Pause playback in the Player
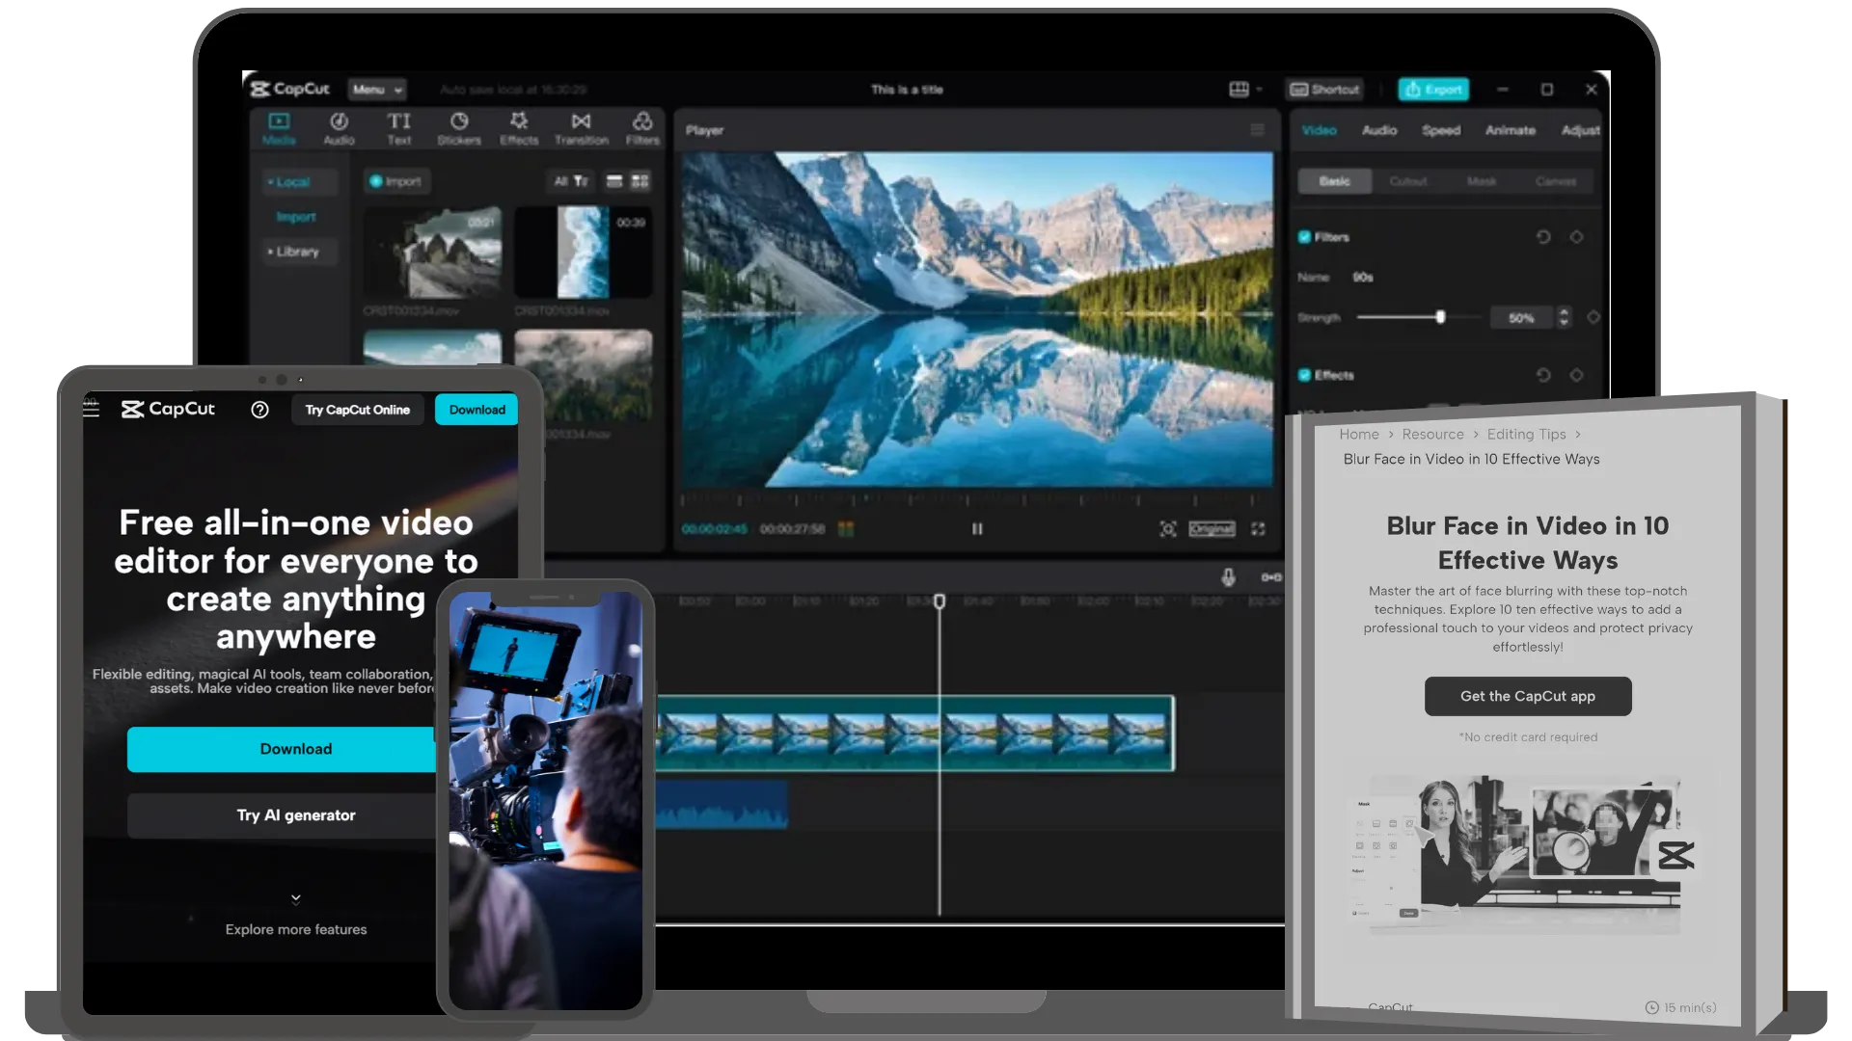 (977, 529)
